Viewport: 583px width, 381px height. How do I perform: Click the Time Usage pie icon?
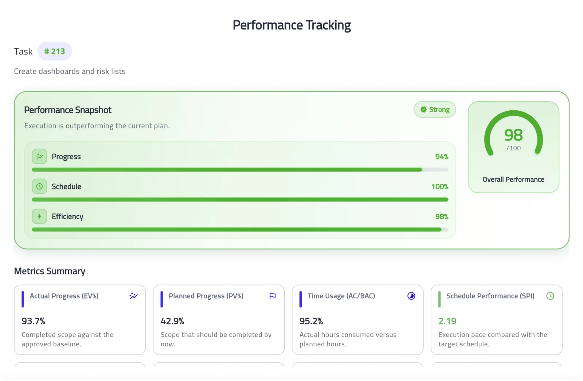[x=411, y=296]
